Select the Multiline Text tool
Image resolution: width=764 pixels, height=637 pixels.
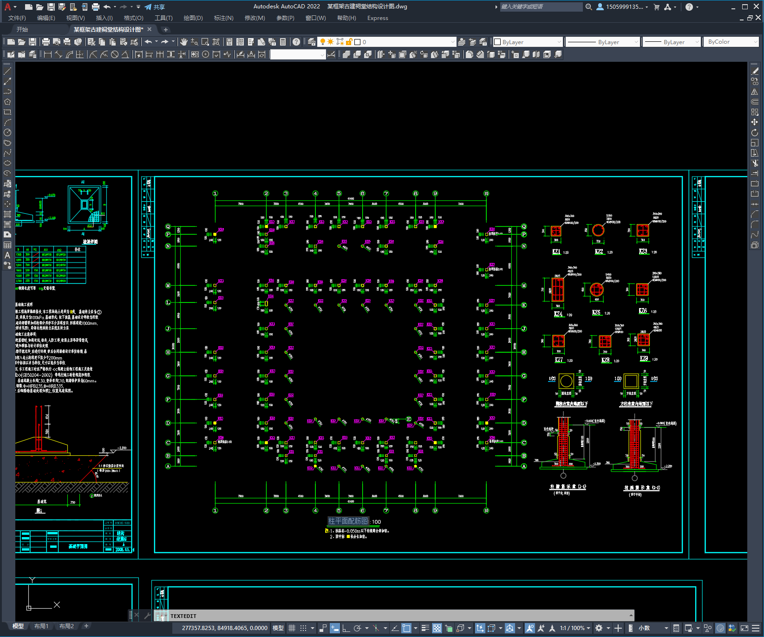click(7, 255)
